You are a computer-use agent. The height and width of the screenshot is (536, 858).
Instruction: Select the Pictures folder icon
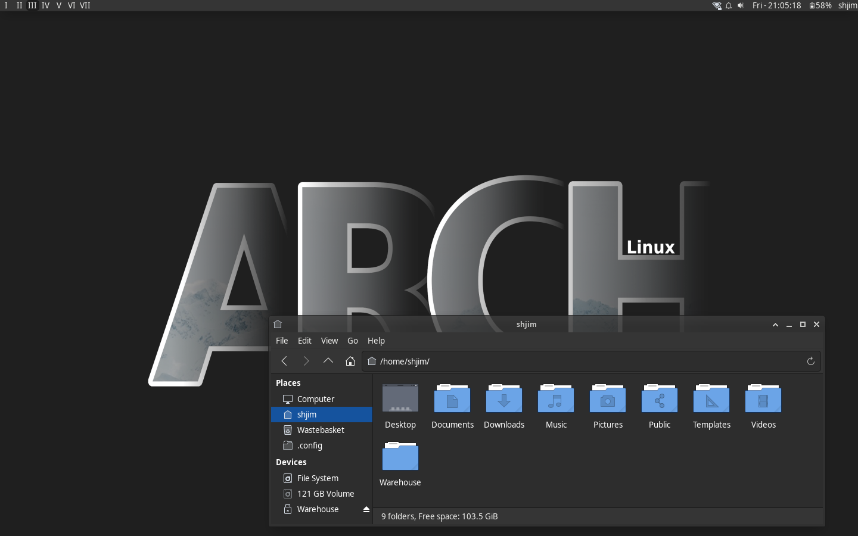(x=608, y=398)
